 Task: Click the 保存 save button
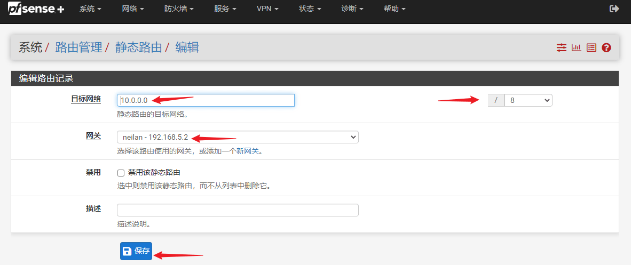136,251
